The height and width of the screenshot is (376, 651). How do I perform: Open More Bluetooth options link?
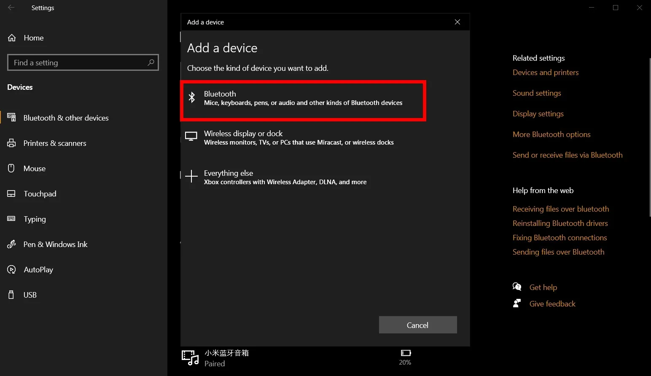551,134
